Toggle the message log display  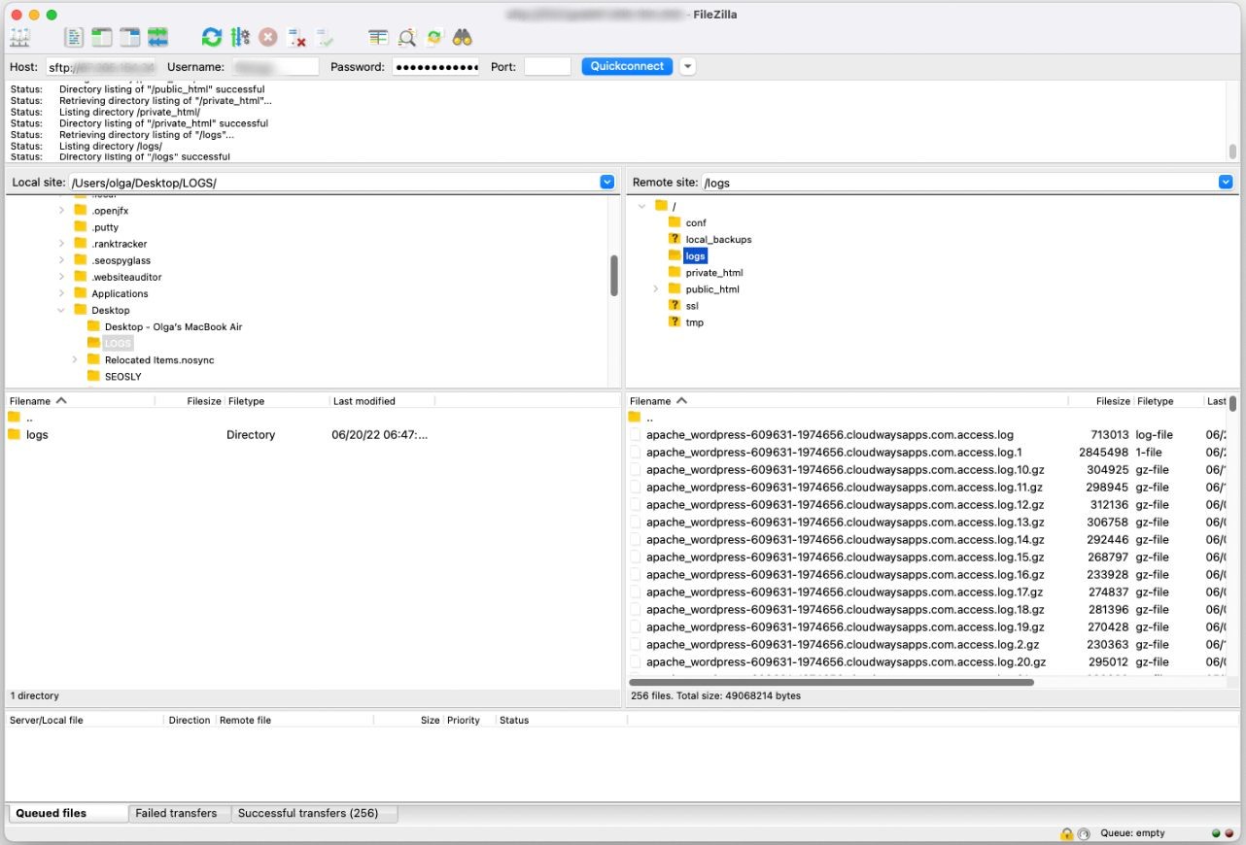(x=73, y=37)
